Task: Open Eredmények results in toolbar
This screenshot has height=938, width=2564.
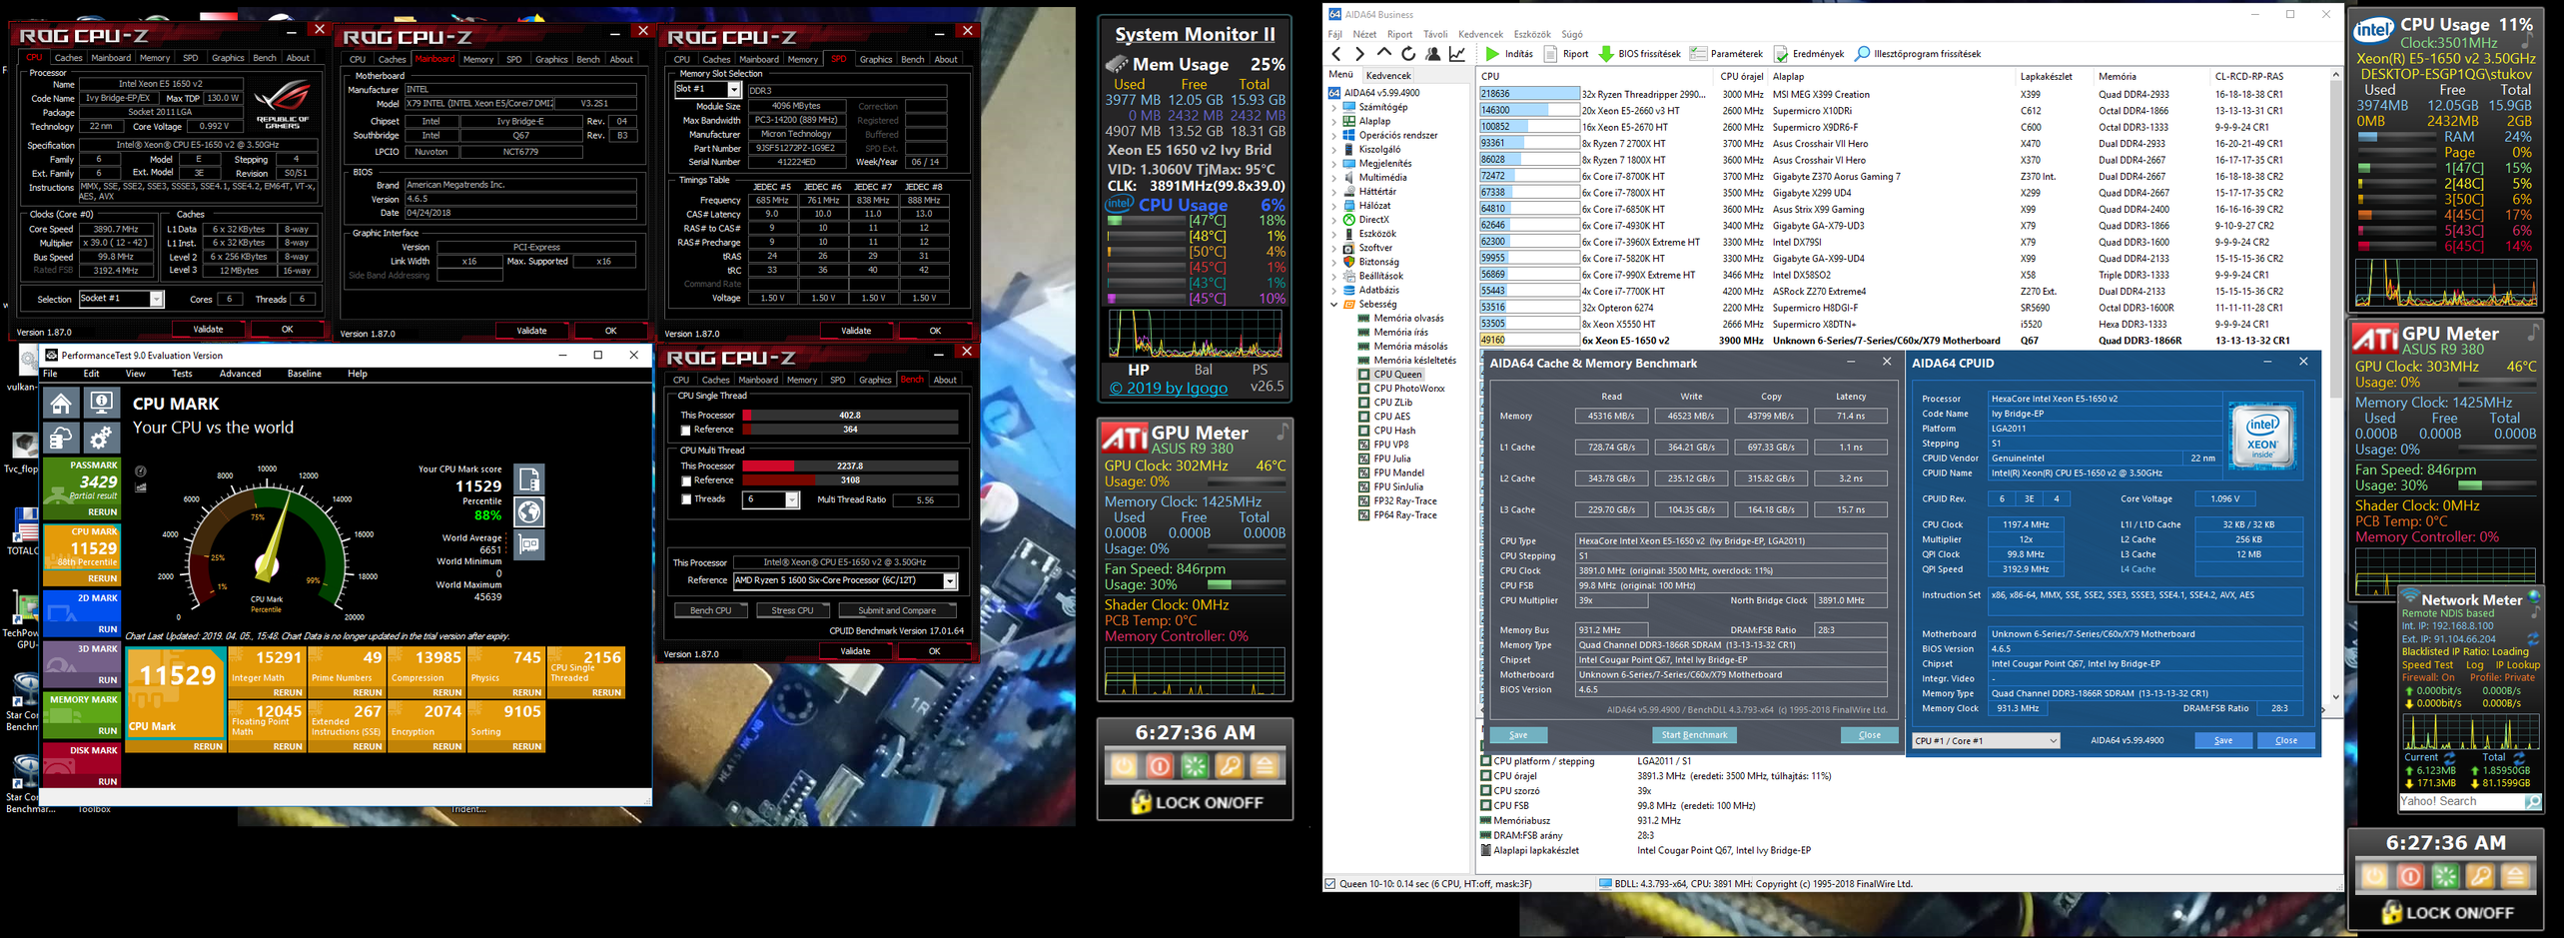Action: (1809, 54)
